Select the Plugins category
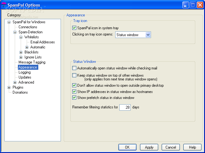The height and width of the screenshot is (153, 205). pos(18,87)
